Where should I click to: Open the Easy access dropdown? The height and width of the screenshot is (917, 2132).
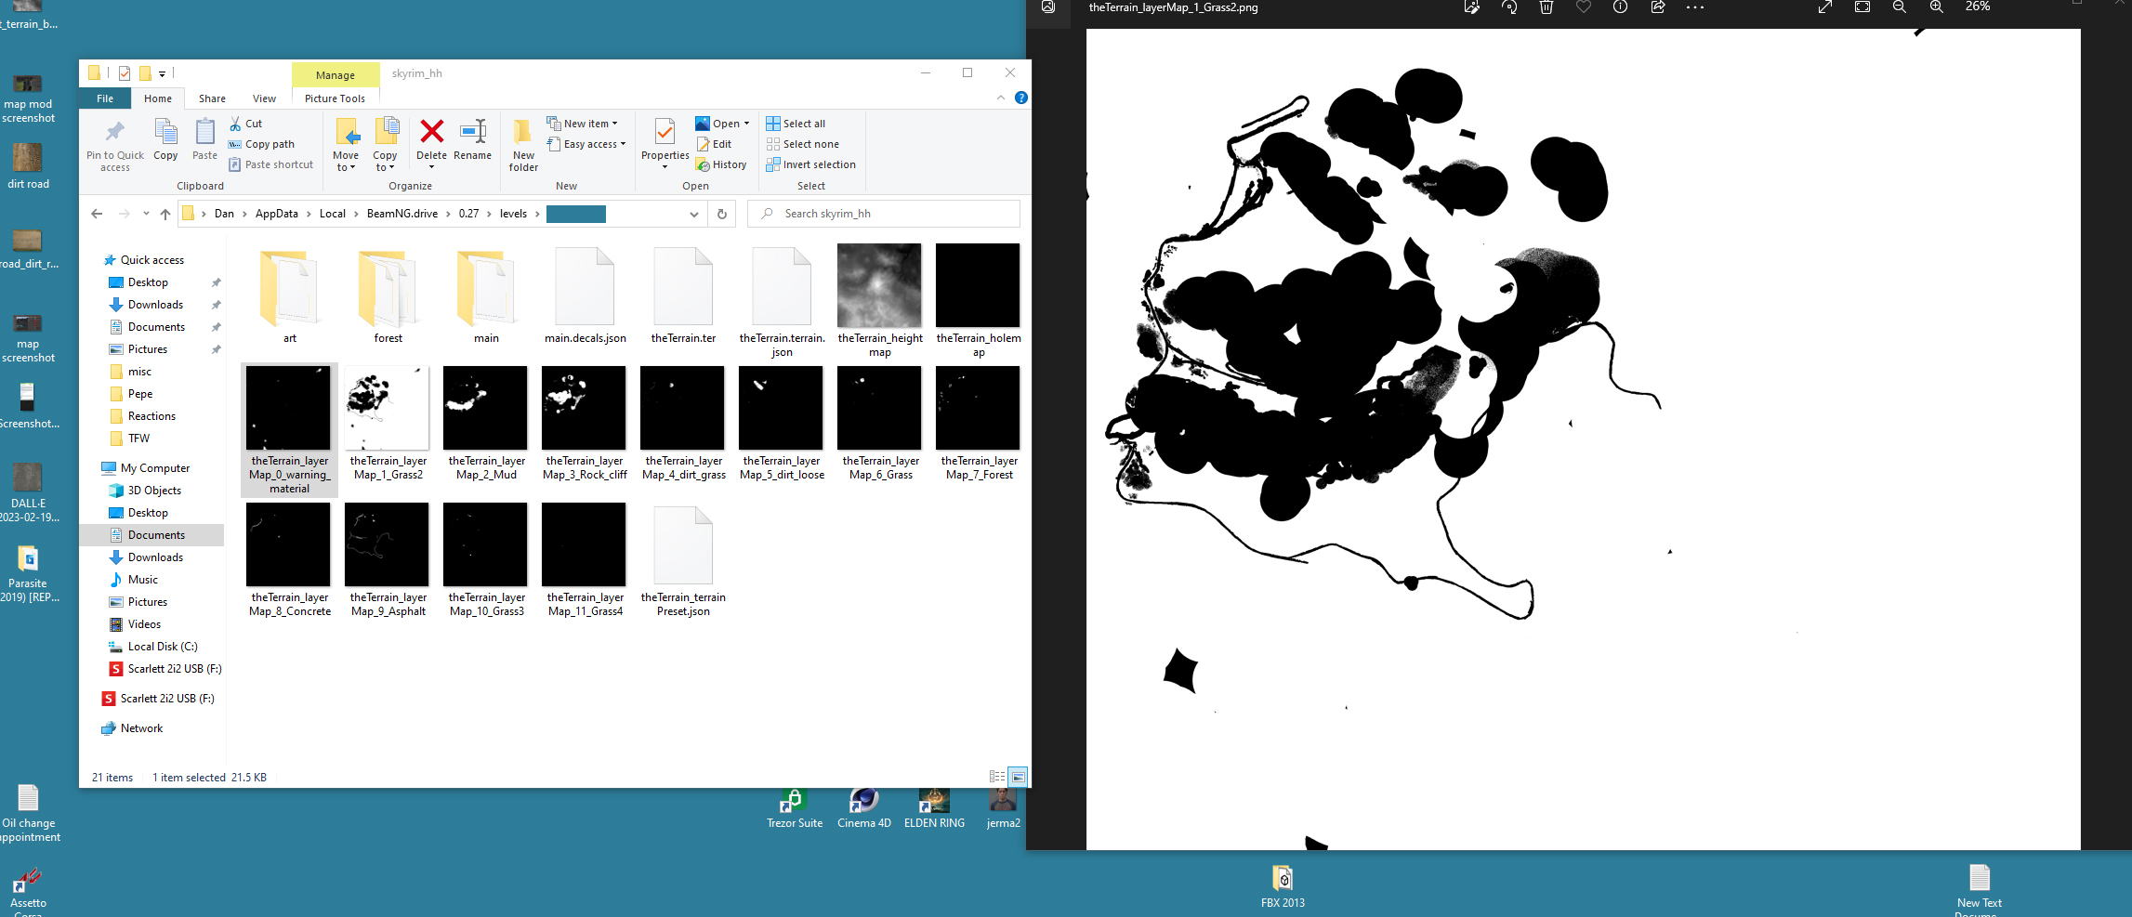tap(586, 144)
